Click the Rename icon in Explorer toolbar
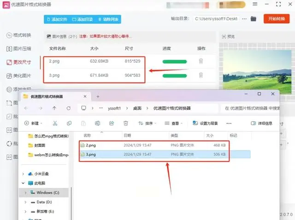 pyautogui.click(x=97, y=123)
